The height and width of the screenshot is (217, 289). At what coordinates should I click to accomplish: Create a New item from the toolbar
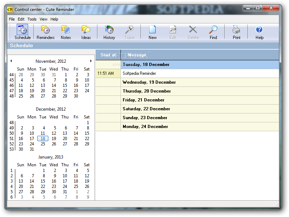152,32
